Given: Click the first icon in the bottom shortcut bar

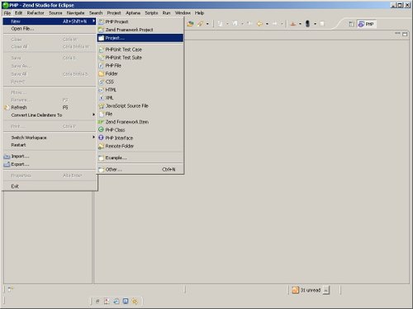Looking at the screenshot, I should click(97, 302).
